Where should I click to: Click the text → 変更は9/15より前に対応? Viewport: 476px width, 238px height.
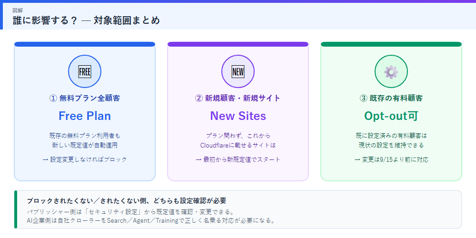pyautogui.click(x=391, y=159)
